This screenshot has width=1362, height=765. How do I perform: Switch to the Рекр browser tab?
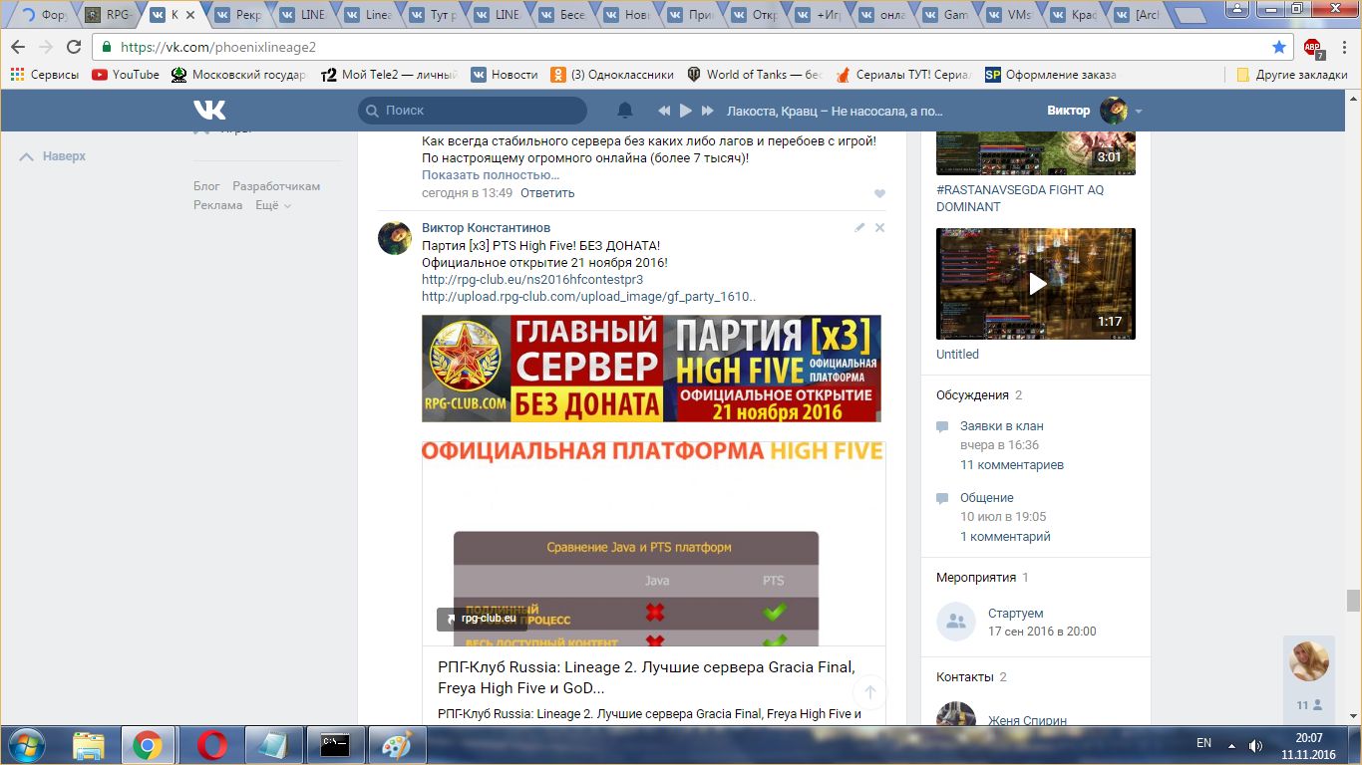point(238,15)
